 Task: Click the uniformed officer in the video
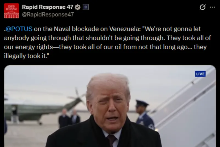point(144,115)
